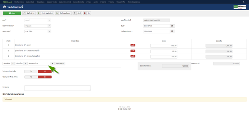Open the ข้อมูลล็อค menu
Viewport: 249px width, 120px height.
point(40,2)
